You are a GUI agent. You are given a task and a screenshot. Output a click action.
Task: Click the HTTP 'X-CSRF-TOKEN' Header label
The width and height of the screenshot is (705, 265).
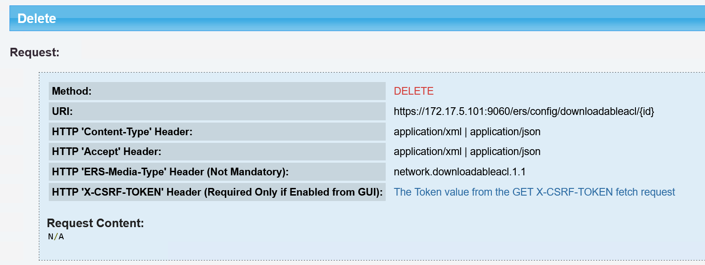coord(217,192)
